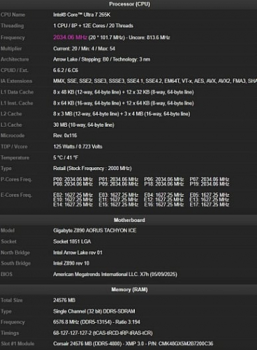Click the E14 core frequency entry
257x350 pixels.
point(73,204)
